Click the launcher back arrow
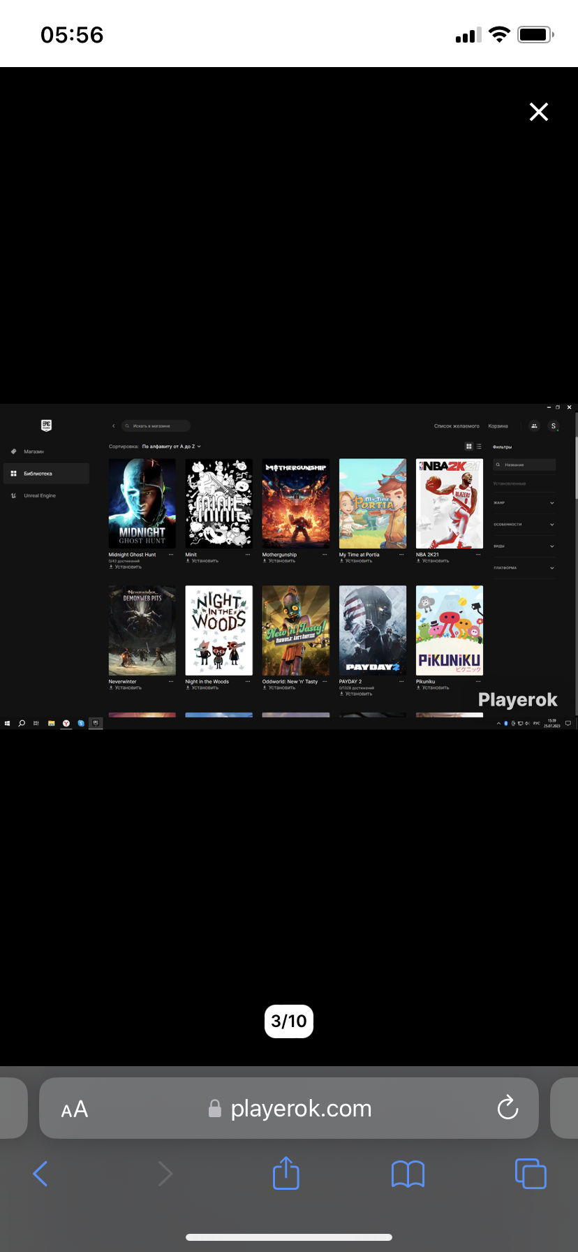The width and height of the screenshot is (578, 1252). pos(113,425)
